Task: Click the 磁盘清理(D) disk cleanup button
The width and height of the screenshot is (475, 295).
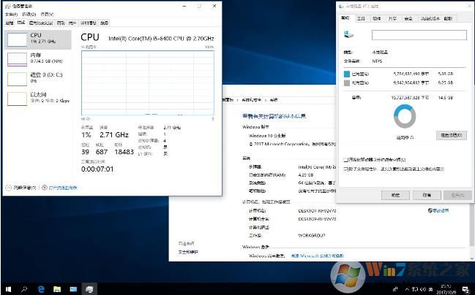Action: click(452, 135)
